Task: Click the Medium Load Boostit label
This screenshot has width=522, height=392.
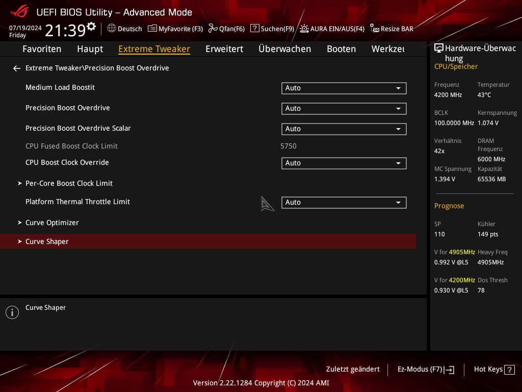Action: point(60,88)
